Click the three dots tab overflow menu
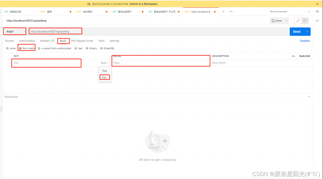The height and width of the screenshot is (179, 323). pos(230,11)
